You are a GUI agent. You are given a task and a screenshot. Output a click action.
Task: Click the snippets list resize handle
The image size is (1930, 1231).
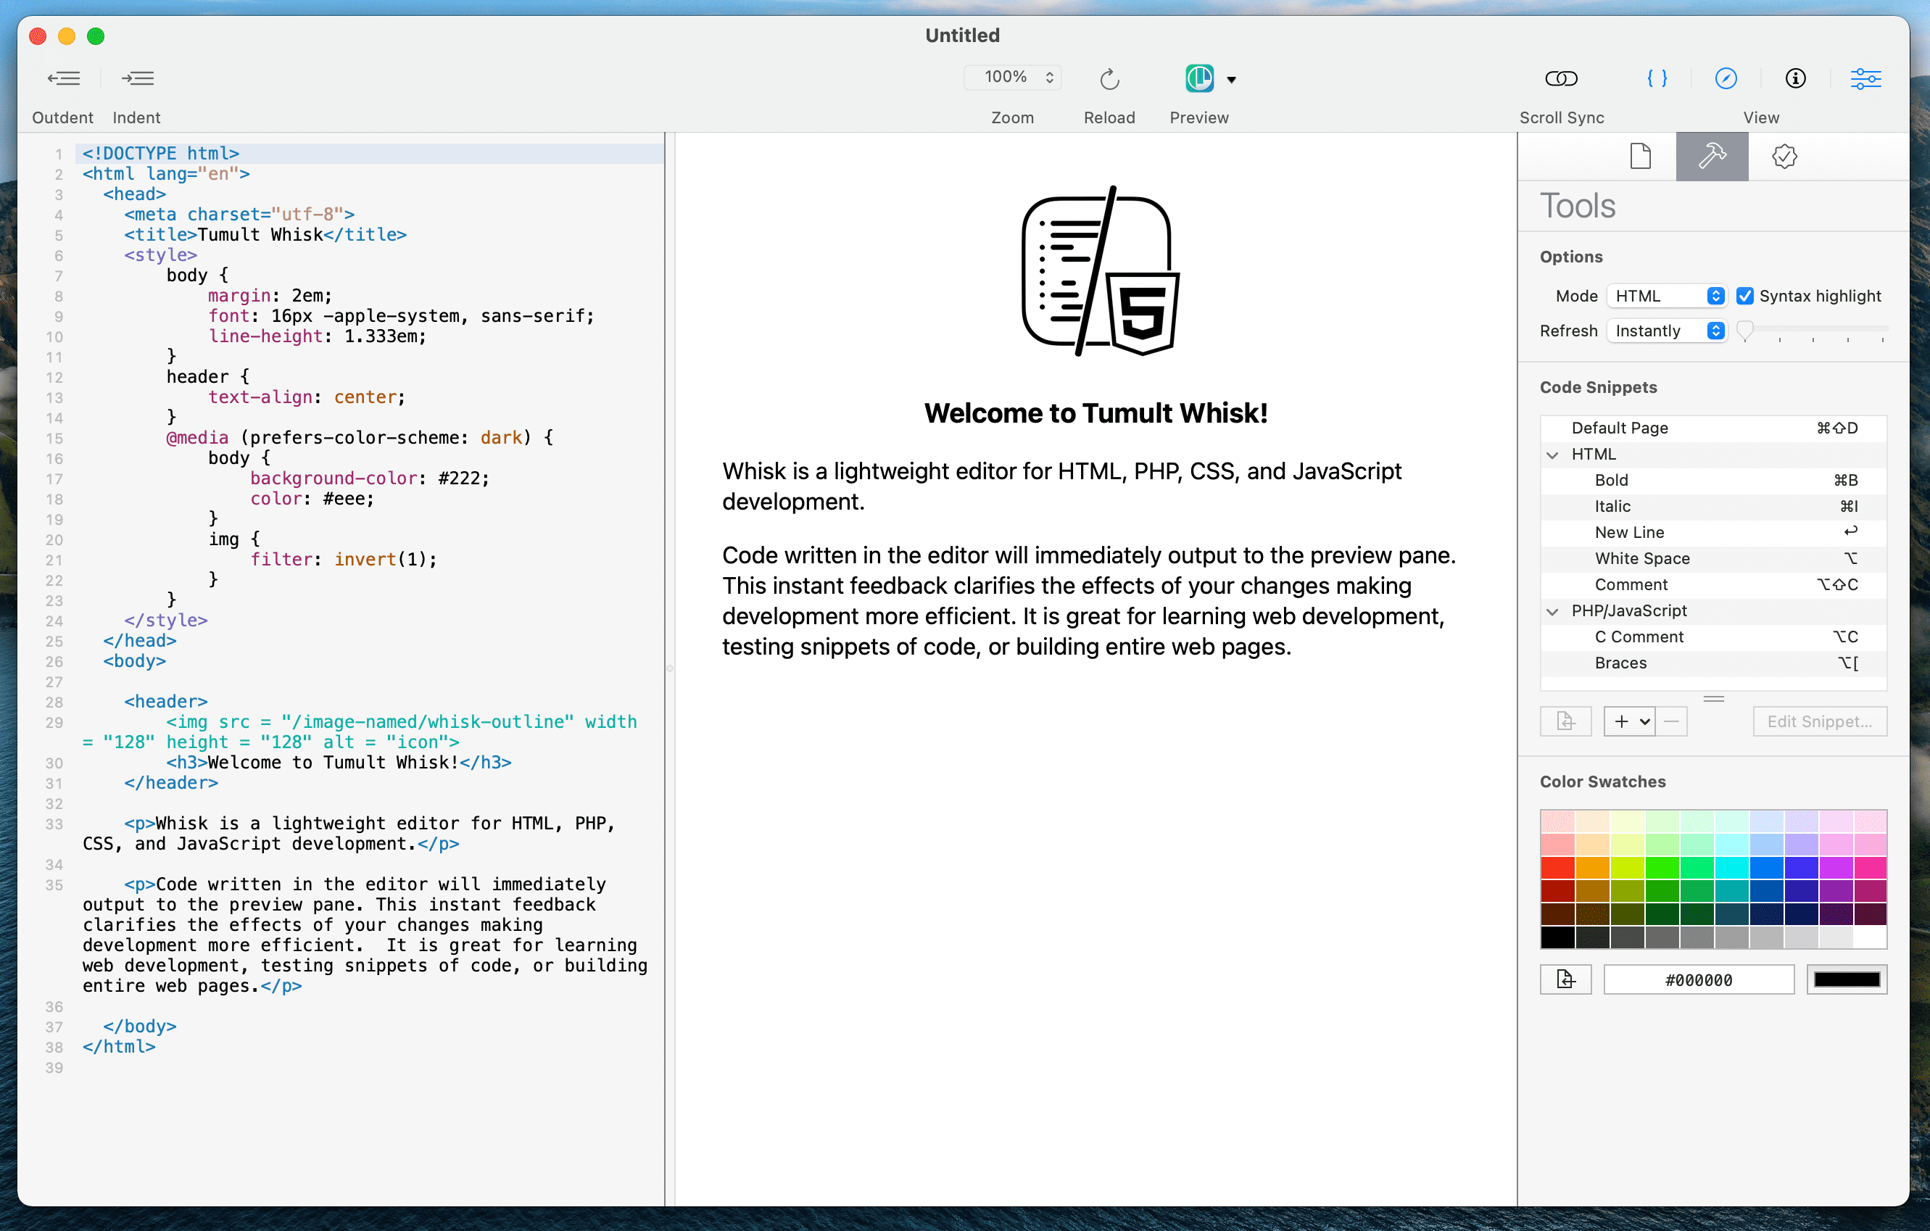[x=1714, y=699]
